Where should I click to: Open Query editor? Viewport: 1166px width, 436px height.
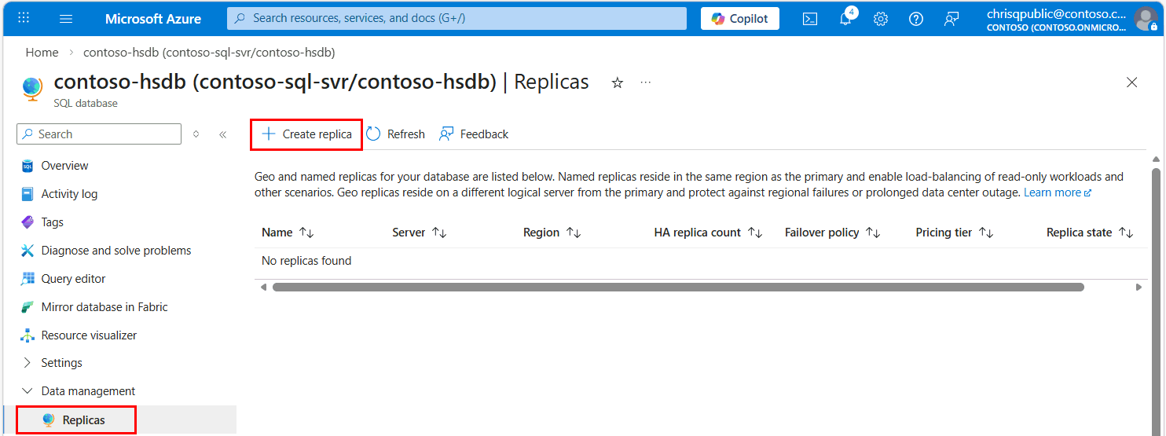click(x=73, y=279)
